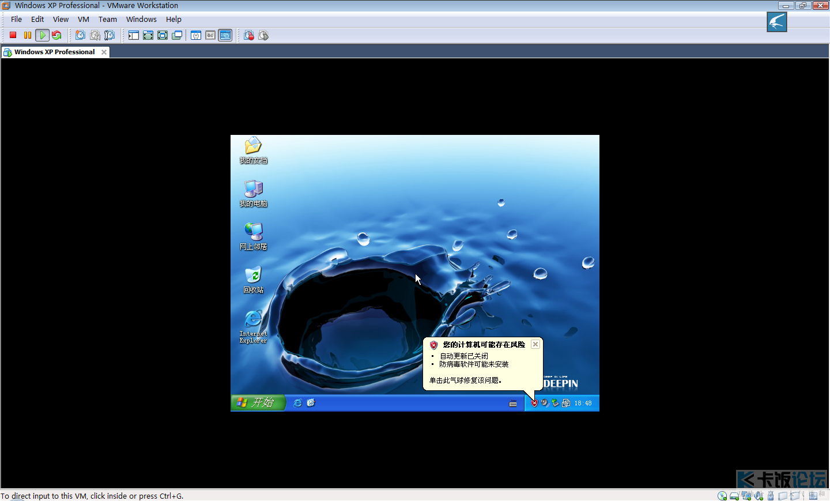This screenshot has width=830, height=501.
Task: Open the Team menu
Action: (x=108, y=19)
